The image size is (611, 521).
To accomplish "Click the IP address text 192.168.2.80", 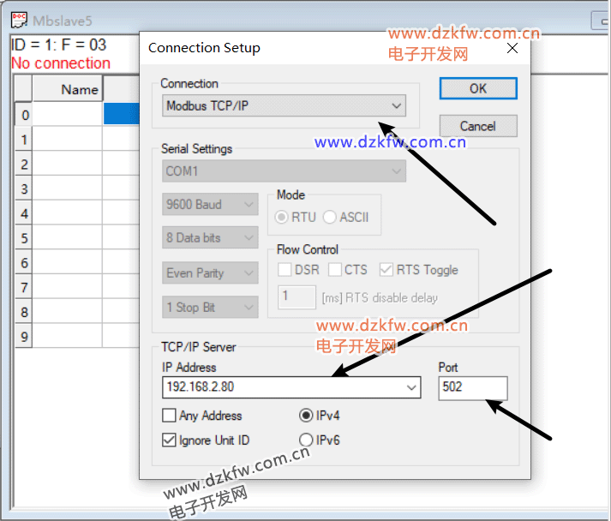I will (200, 387).
